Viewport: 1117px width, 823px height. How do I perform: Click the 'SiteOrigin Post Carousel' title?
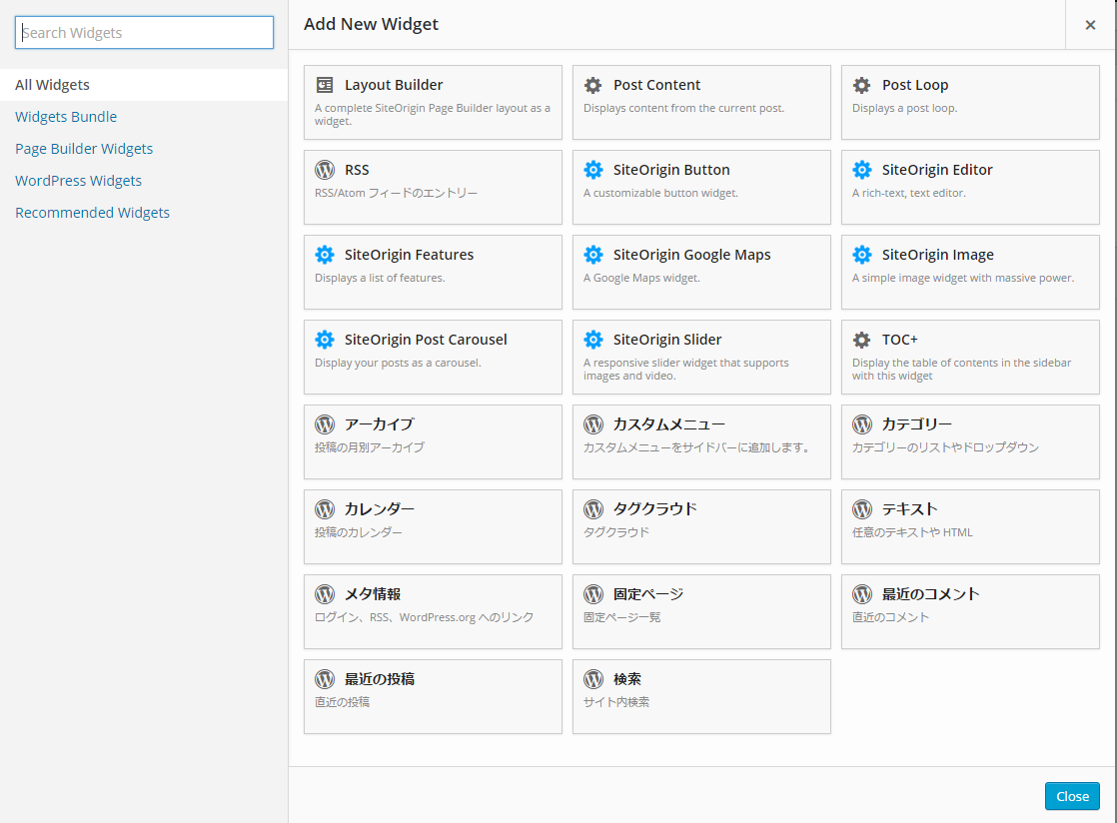coord(426,340)
